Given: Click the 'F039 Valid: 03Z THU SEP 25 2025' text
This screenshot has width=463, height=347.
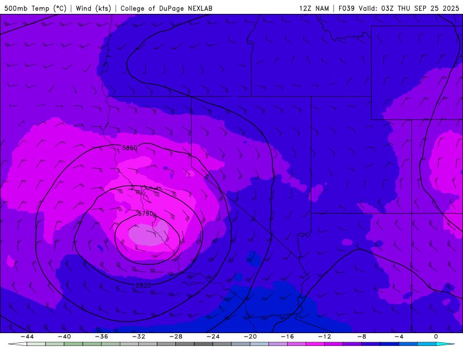Looking at the screenshot, I should tap(399, 8).
